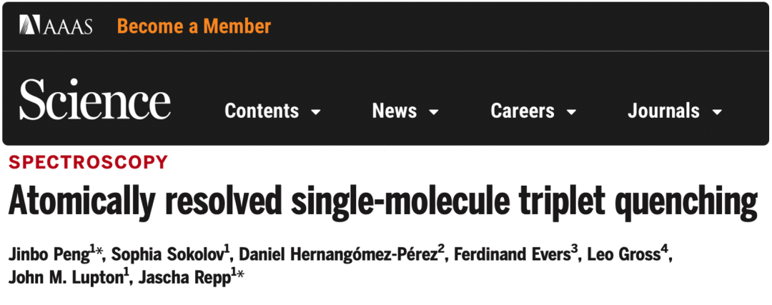Expand the Journals dropdown arrow

716,113
